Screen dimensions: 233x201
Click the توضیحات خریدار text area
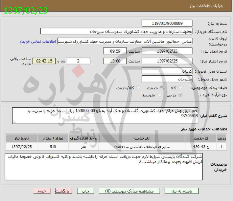coord(103,167)
